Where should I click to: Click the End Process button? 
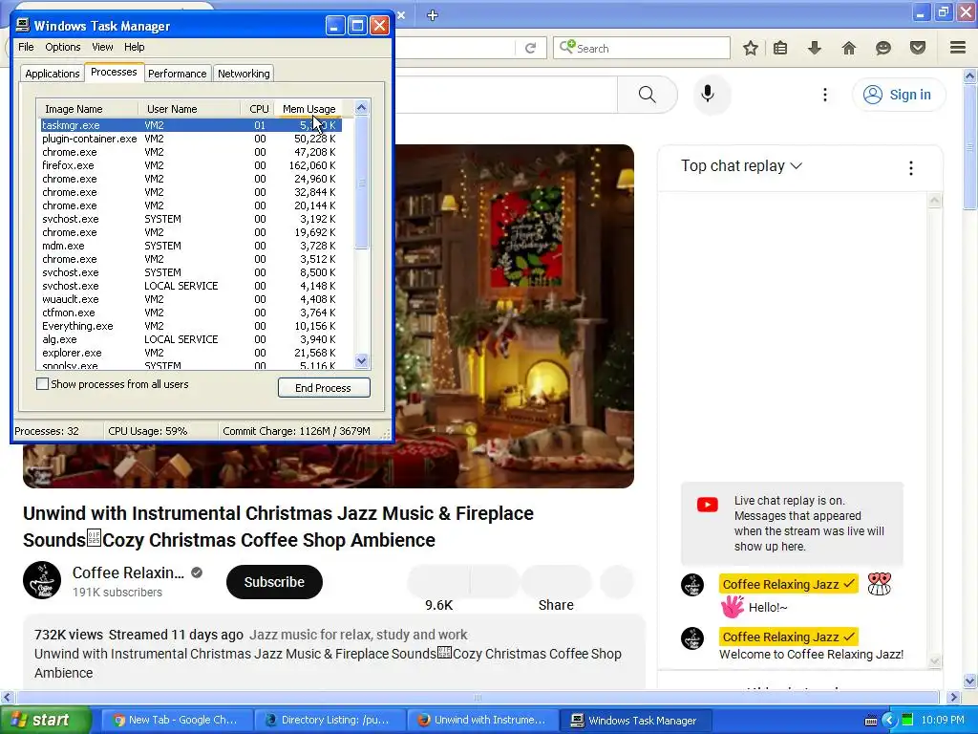(x=324, y=388)
